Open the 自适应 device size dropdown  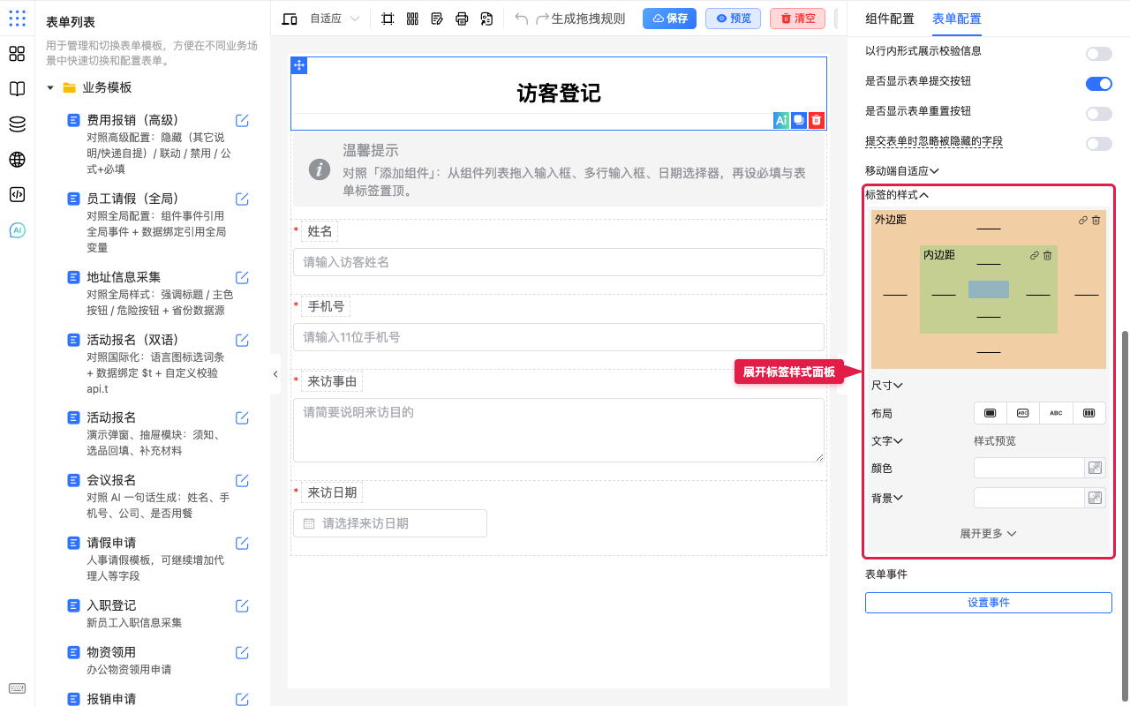click(335, 19)
